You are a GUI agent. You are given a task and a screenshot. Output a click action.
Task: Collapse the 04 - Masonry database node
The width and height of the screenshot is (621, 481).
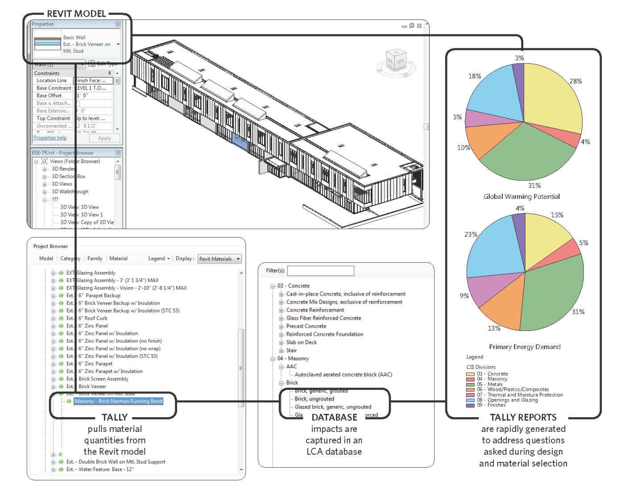tap(273, 359)
